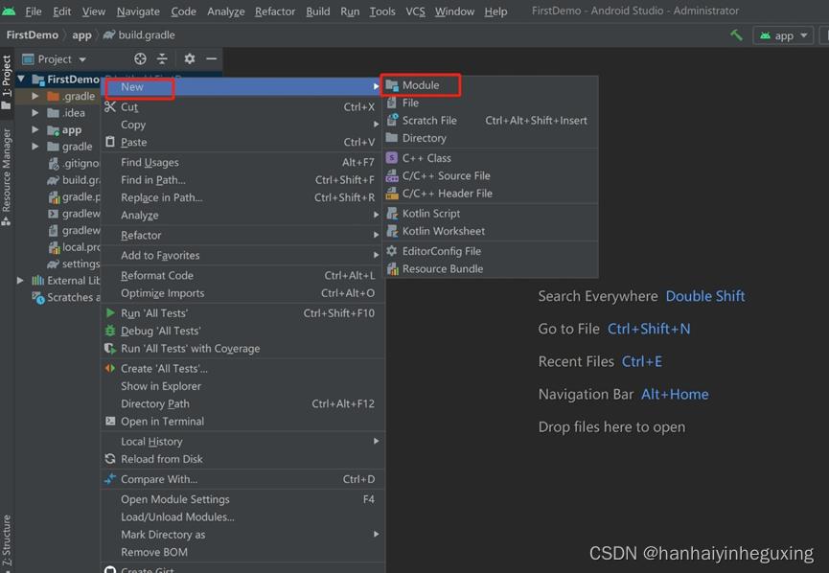Choose Reformat Code entry

tap(242, 275)
